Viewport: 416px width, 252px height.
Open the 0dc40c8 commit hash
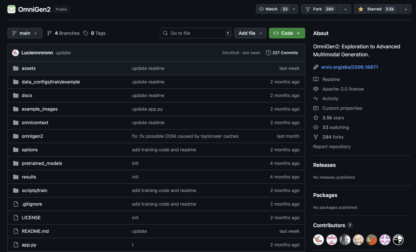tap(231, 53)
